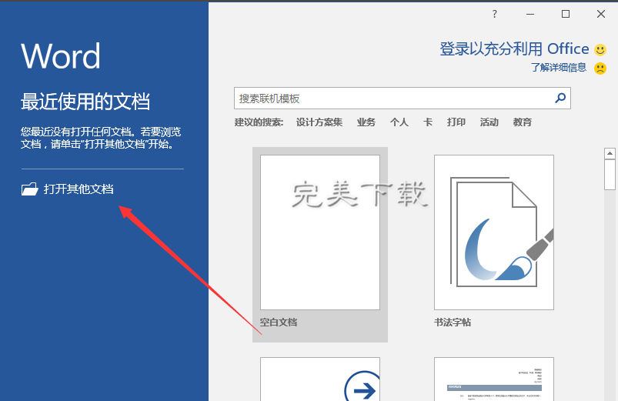
Task: Click 登录以充分利用 Office sign-in link
Action: point(514,49)
